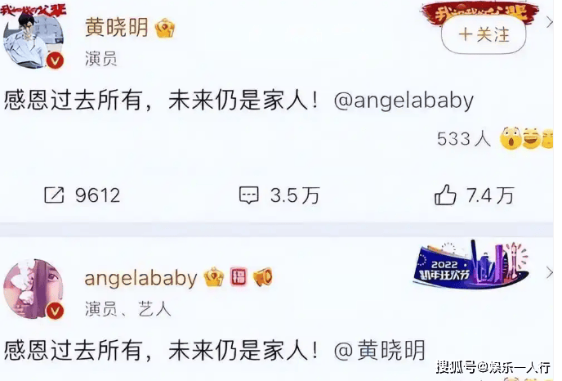Viewport: 562px width, 381px height.
Task: Expand options chevron on angelababy's post
Action: 549,273
